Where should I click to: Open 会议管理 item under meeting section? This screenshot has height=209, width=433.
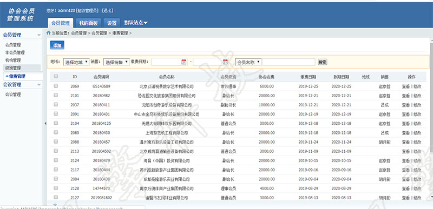(x=13, y=95)
